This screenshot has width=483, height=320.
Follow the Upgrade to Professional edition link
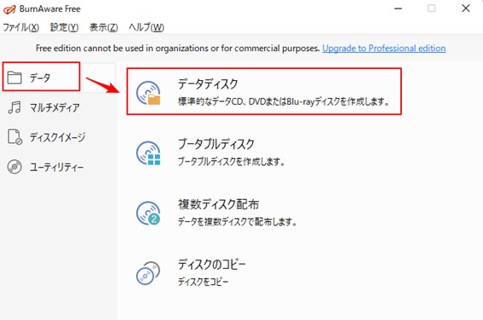(x=384, y=49)
